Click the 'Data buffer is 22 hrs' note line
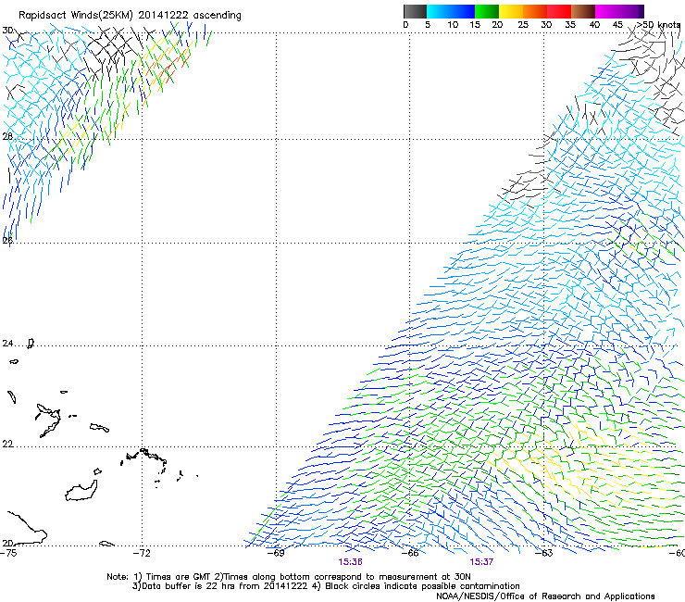The height and width of the screenshot is (602, 685). pos(326,586)
